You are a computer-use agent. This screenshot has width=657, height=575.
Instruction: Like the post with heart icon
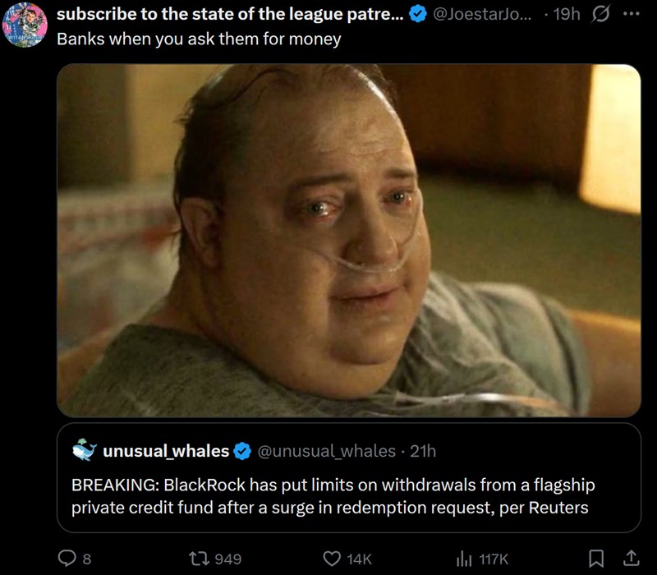tap(332, 559)
